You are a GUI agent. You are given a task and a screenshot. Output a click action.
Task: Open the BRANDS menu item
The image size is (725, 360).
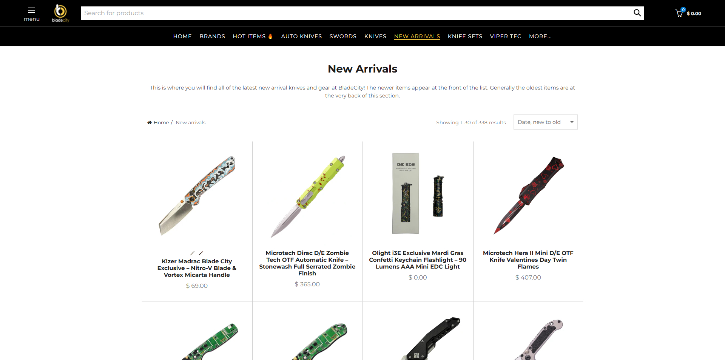tap(212, 36)
